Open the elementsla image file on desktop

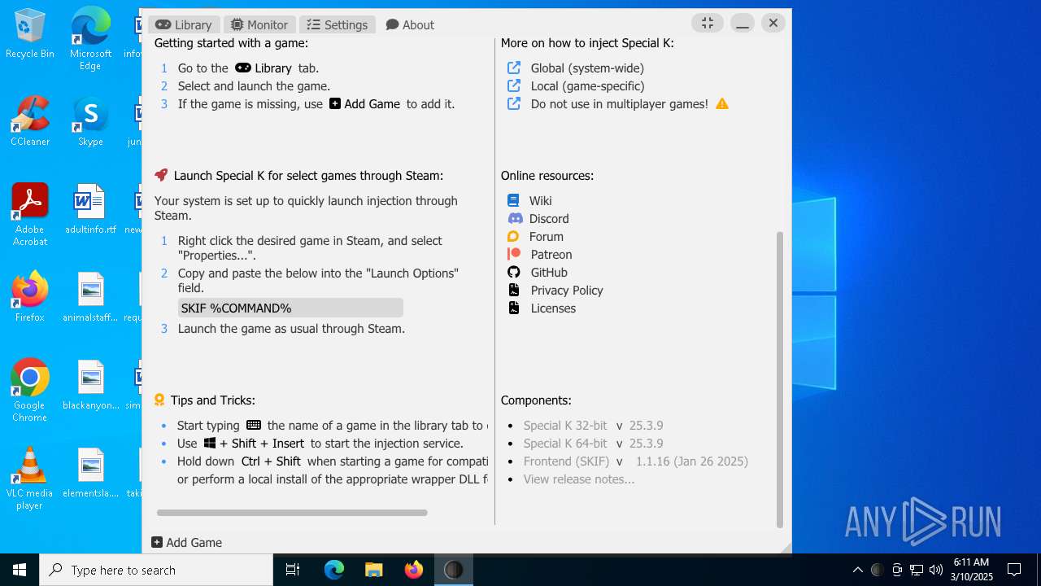tap(90, 473)
